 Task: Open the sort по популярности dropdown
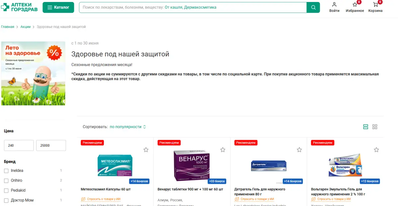coord(128,127)
